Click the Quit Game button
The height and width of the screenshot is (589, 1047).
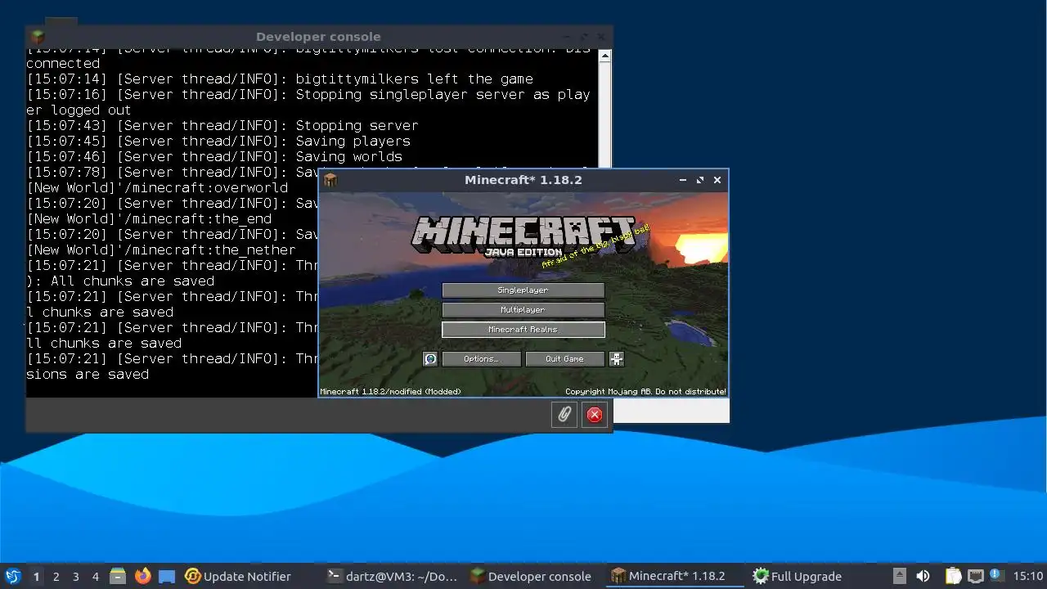pos(564,359)
